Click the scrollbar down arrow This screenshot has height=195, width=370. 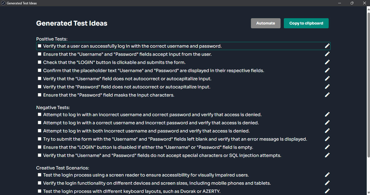tap(368, 193)
